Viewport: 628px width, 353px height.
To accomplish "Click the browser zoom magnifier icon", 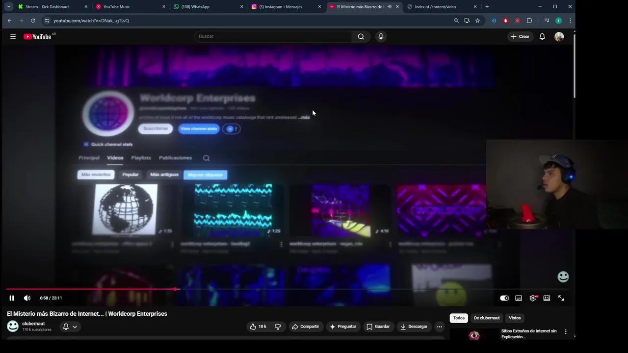I will (456, 21).
